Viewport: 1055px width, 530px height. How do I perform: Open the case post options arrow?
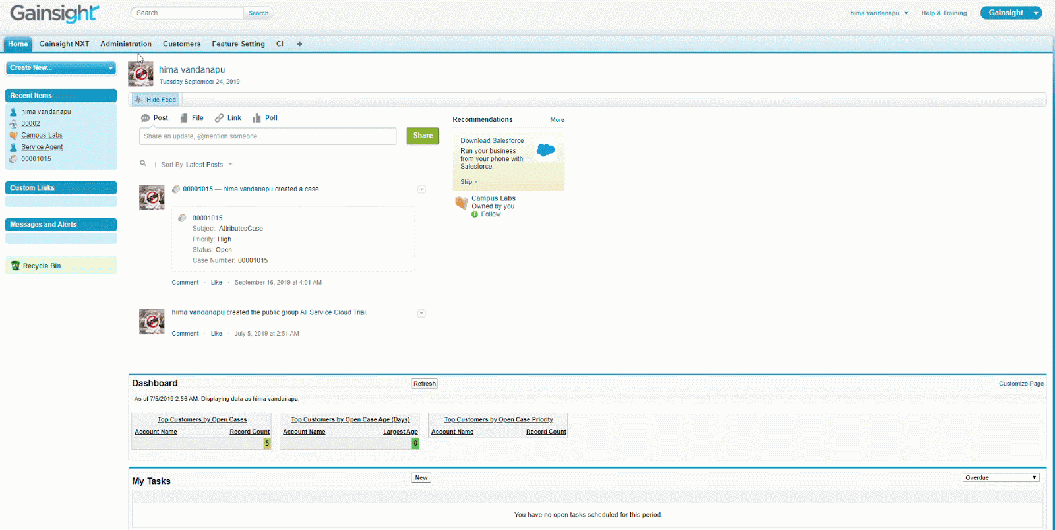pos(421,189)
